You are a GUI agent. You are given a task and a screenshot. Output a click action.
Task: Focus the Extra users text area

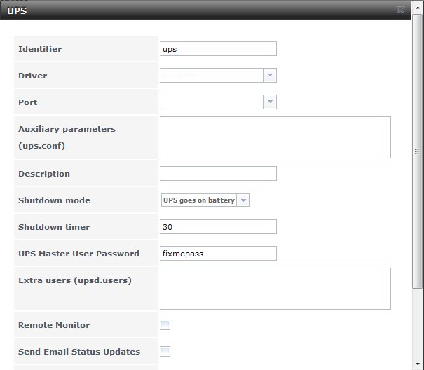pos(275,289)
